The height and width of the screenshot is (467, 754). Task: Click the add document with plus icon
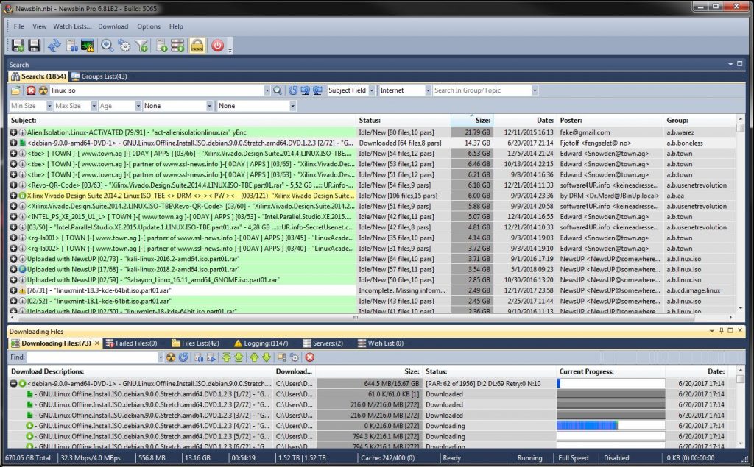161,46
